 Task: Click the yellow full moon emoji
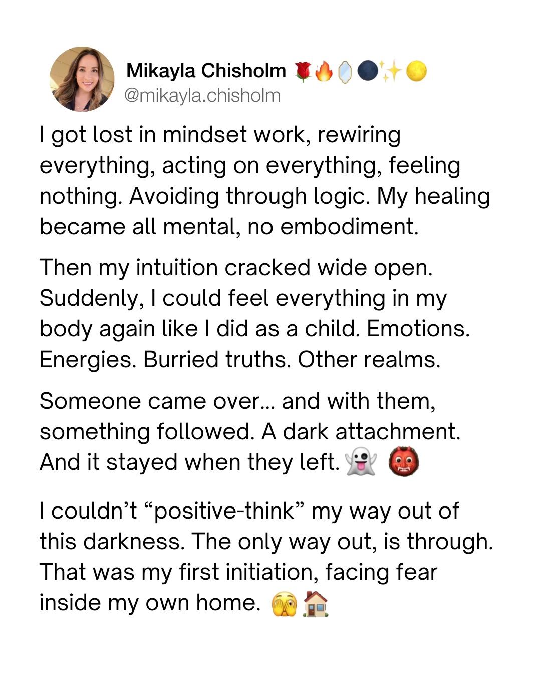click(416, 71)
